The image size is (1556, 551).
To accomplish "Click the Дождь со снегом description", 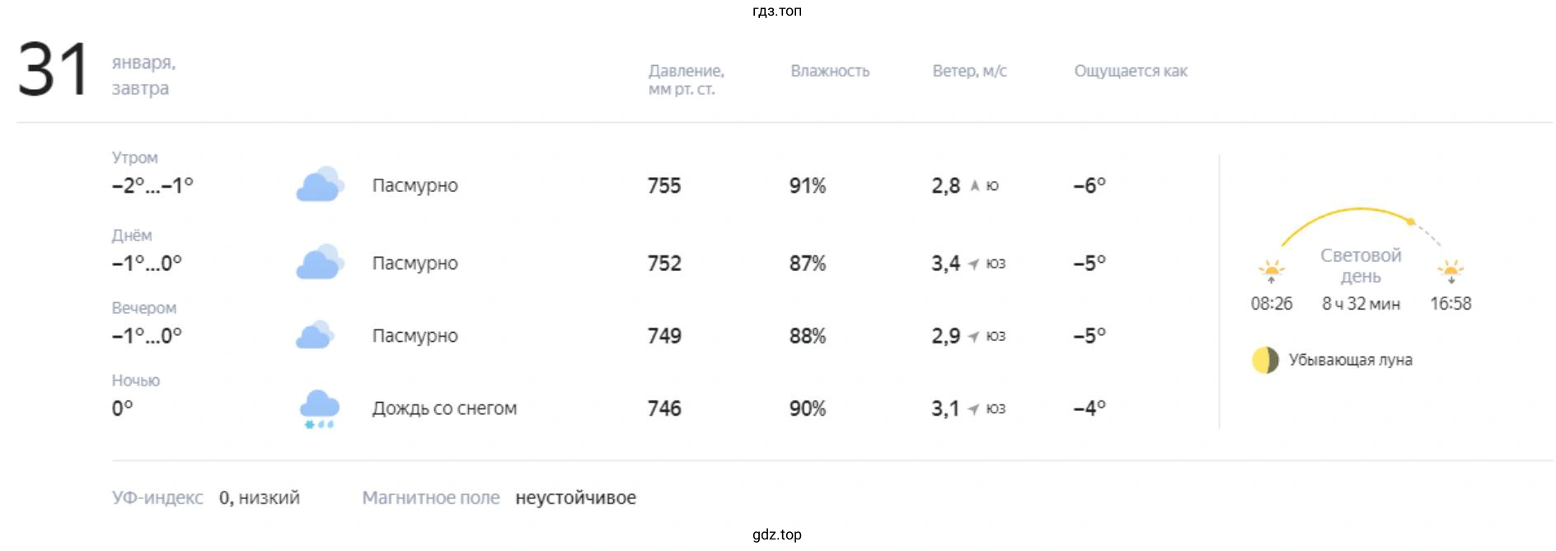I will click(x=444, y=409).
